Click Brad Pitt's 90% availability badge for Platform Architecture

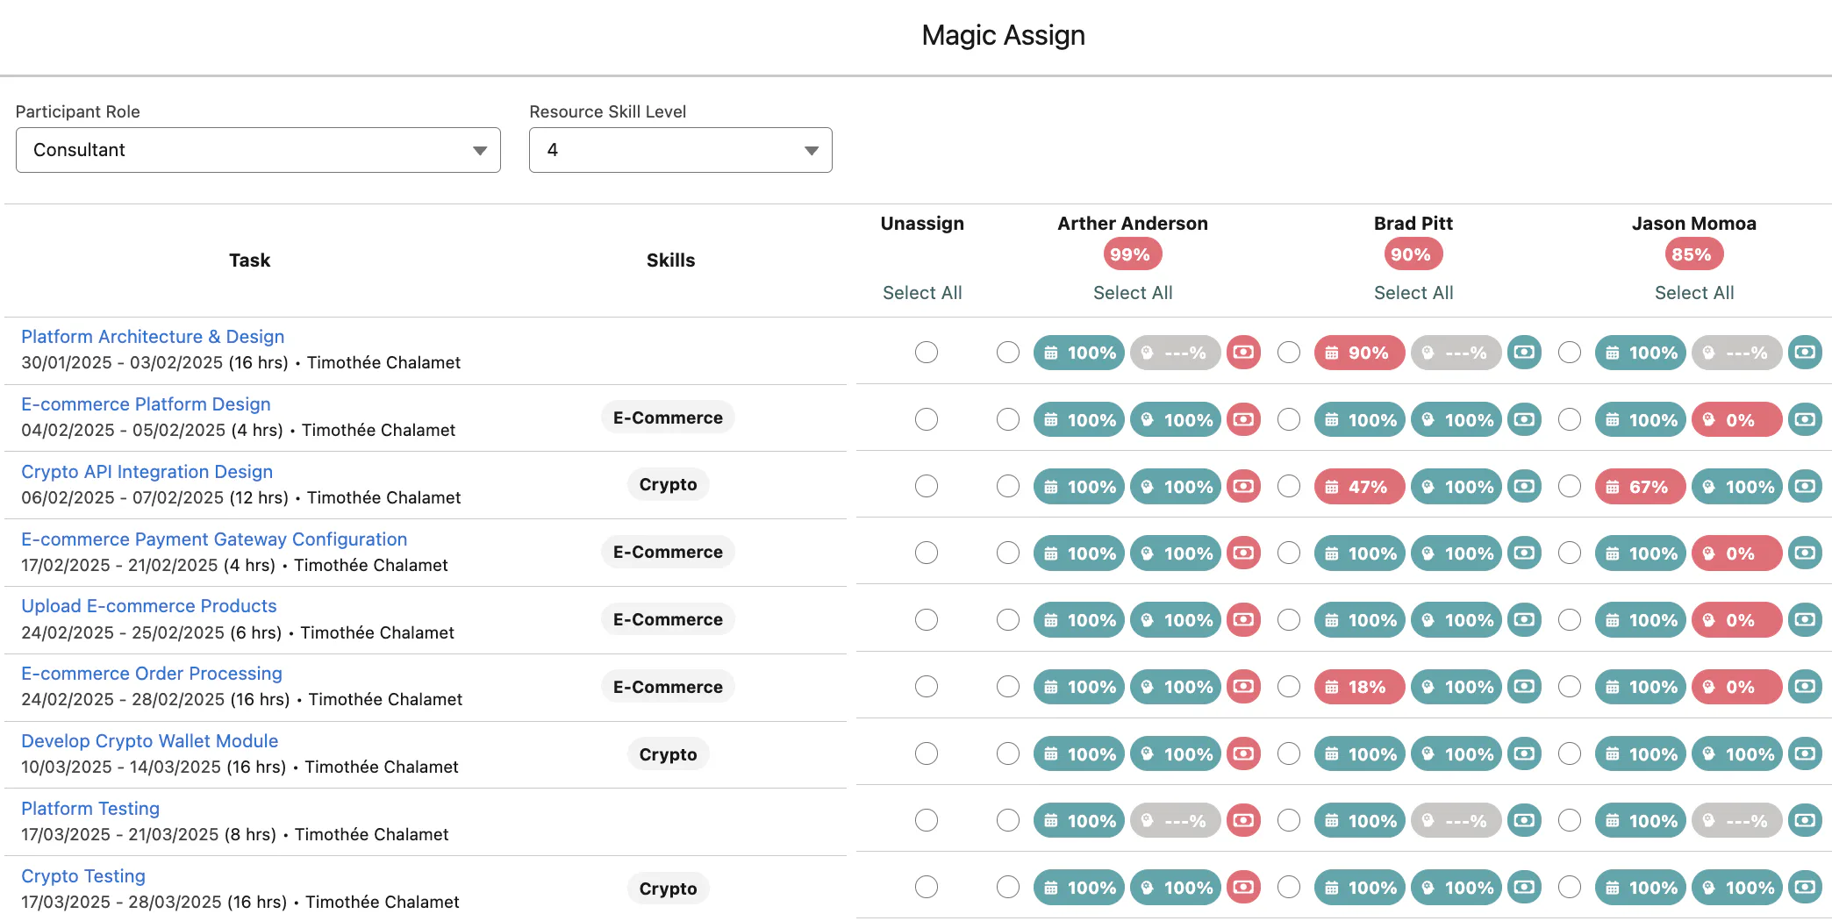point(1359,353)
